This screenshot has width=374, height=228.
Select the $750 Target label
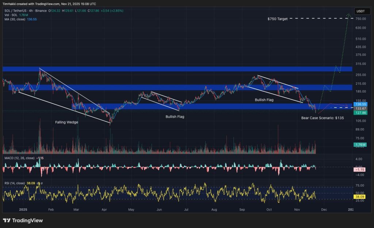pos(277,18)
